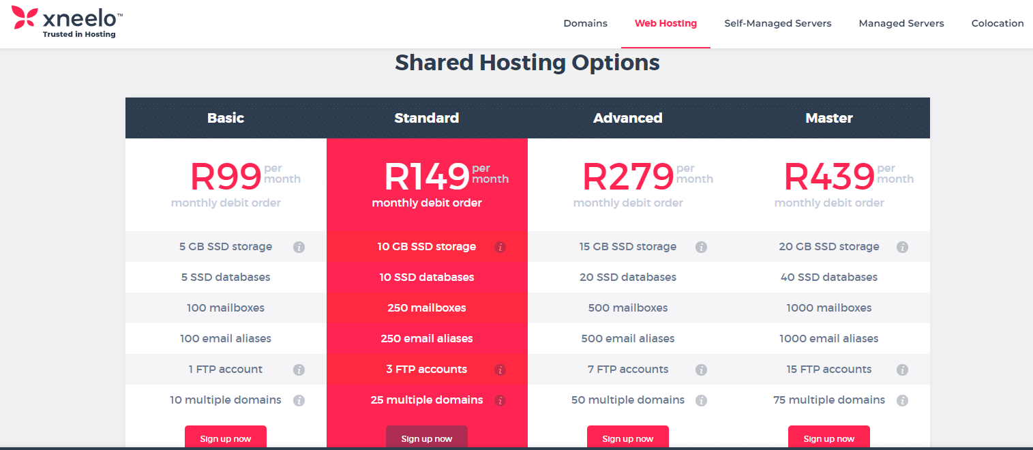This screenshot has height=450, width=1033.
Task: Click info icon beside Master 75 multiple domains
Action: pos(902,400)
